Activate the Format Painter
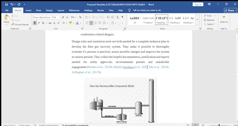Screen dimensions: 238x126 (20, 24)
